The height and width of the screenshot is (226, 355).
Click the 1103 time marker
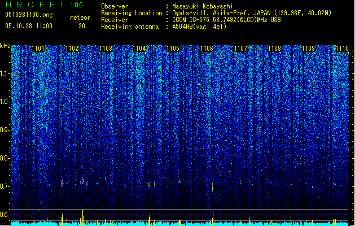(x=106, y=49)
